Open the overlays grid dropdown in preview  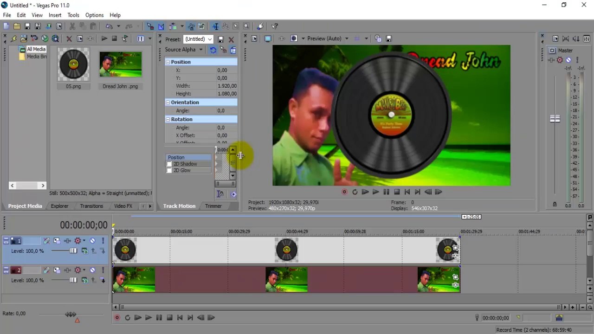click(366, 39)
